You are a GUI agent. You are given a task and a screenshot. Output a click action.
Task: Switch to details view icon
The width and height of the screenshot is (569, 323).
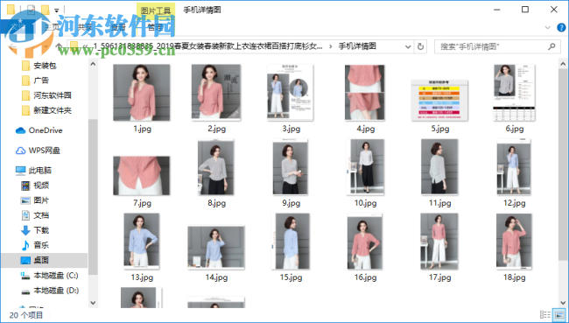[545, 314]
